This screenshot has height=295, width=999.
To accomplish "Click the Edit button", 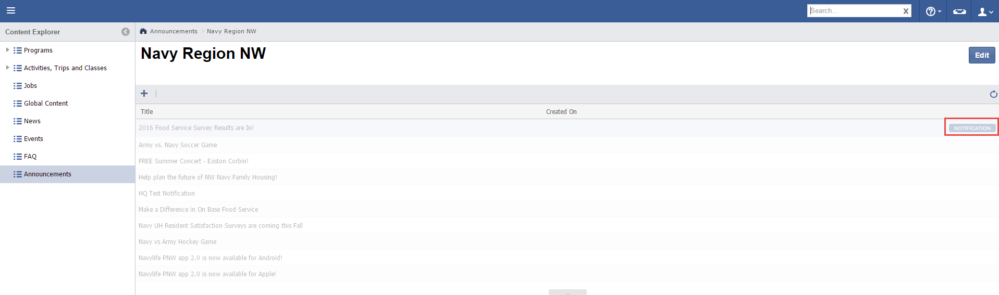I will 981,55.
